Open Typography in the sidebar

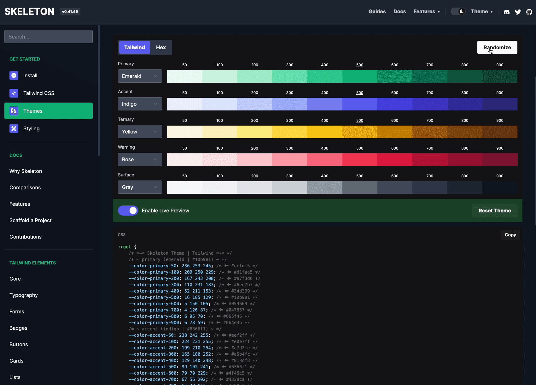(24, 295)
